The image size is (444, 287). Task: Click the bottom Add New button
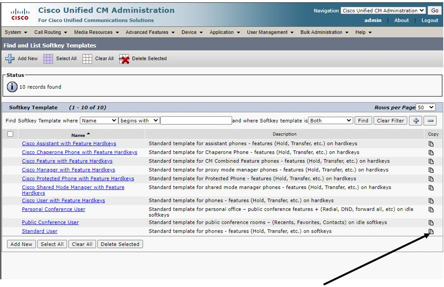click(x=21, y=244)
